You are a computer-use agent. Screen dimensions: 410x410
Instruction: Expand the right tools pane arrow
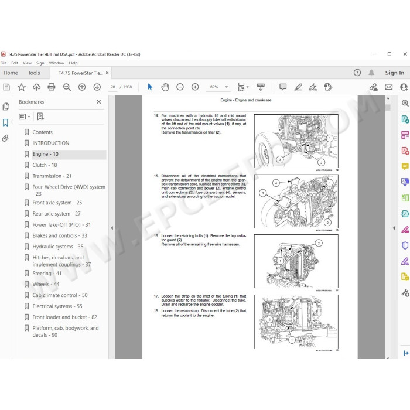[394, 228]
